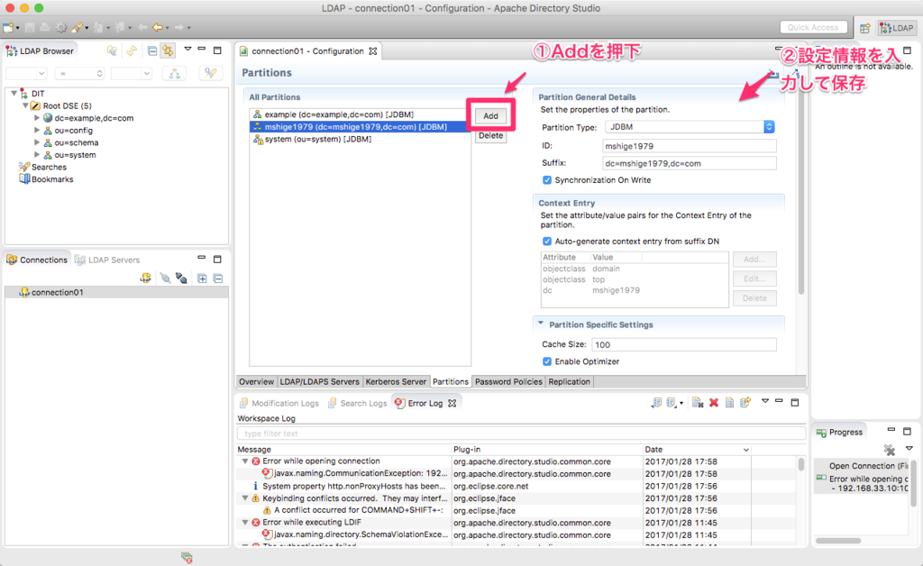
Task: Collapse the DIT tree node
Action: pos(14,94)
